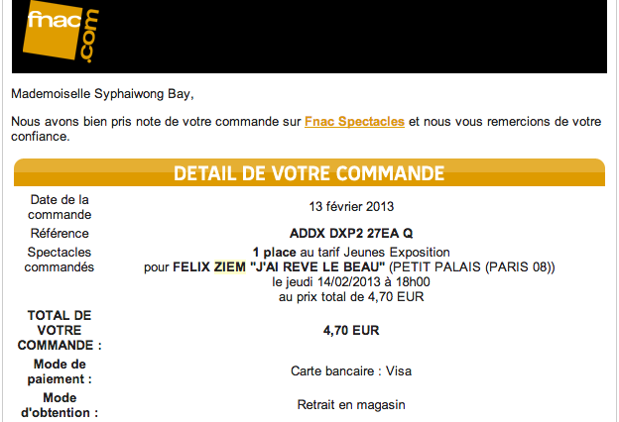Click the DETAIL DE VOTRE COMMANDE header
619x422 pixels.
(309, 173)
